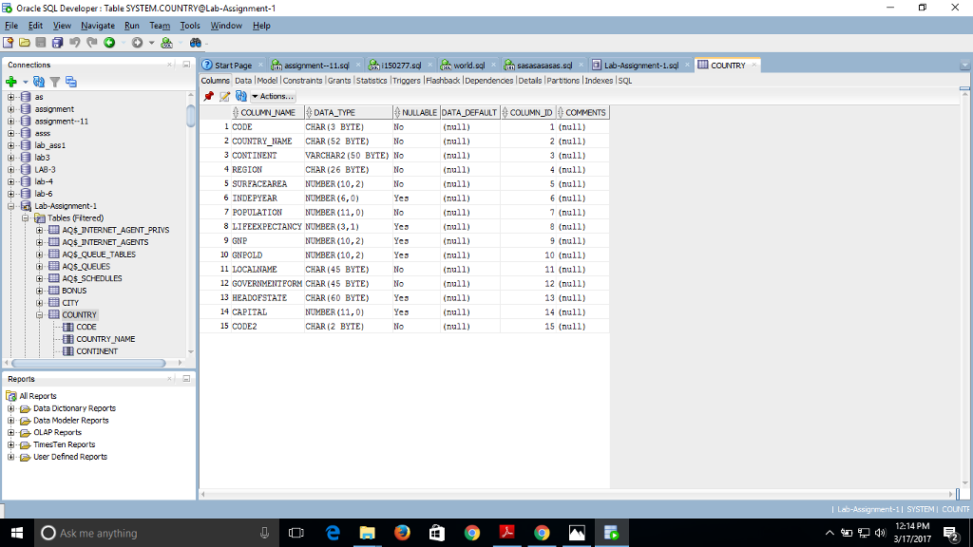Click the Edit pencil icon above columns grid

(x=226, y=96)
